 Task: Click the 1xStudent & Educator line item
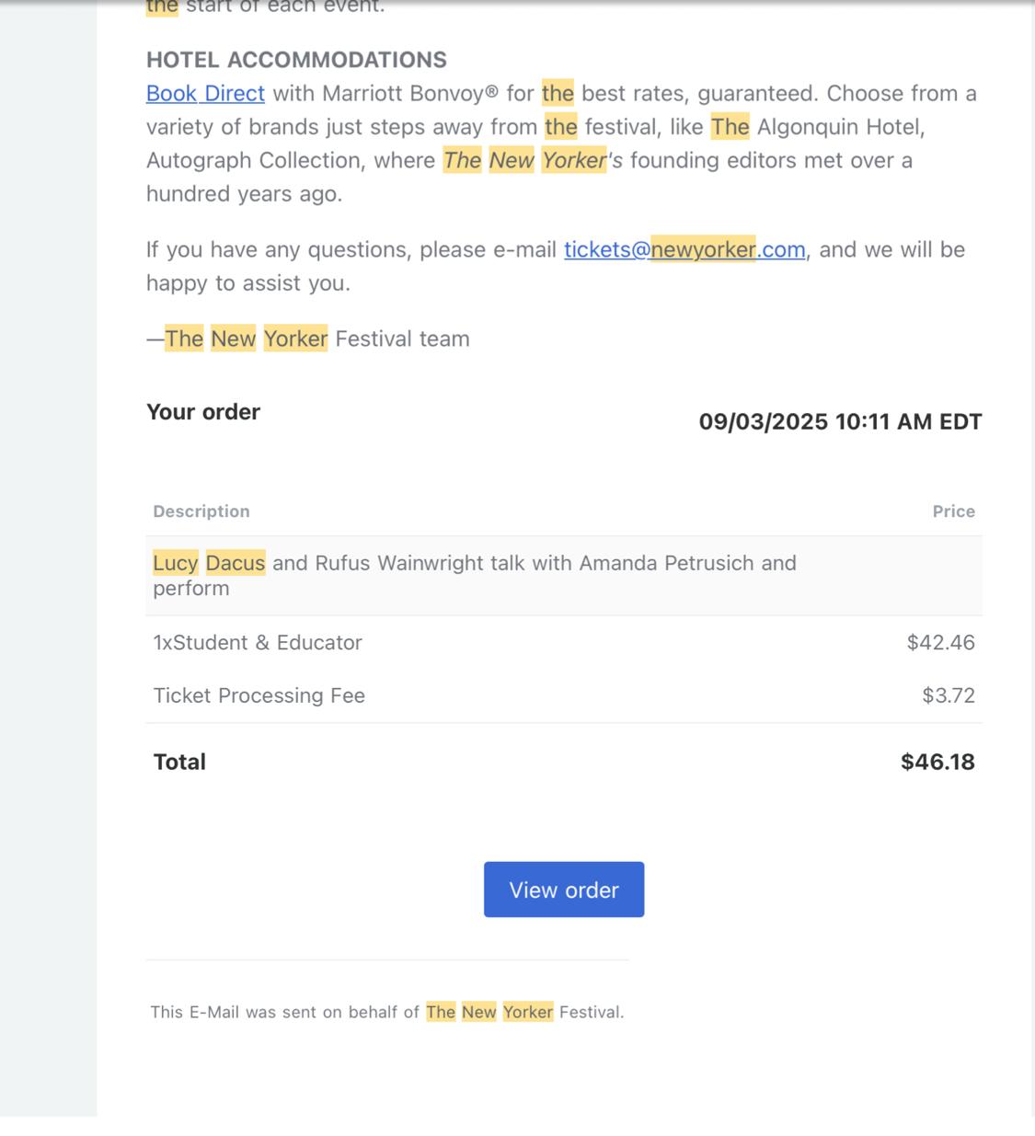pos(258,643)
